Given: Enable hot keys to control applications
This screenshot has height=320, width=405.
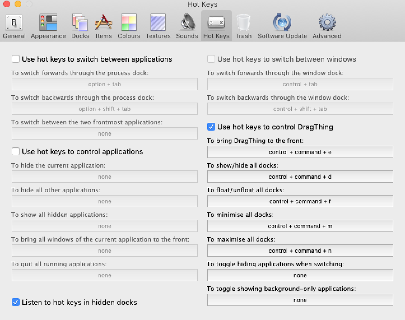Looking at the screenshot, I should tap(16, 152).
